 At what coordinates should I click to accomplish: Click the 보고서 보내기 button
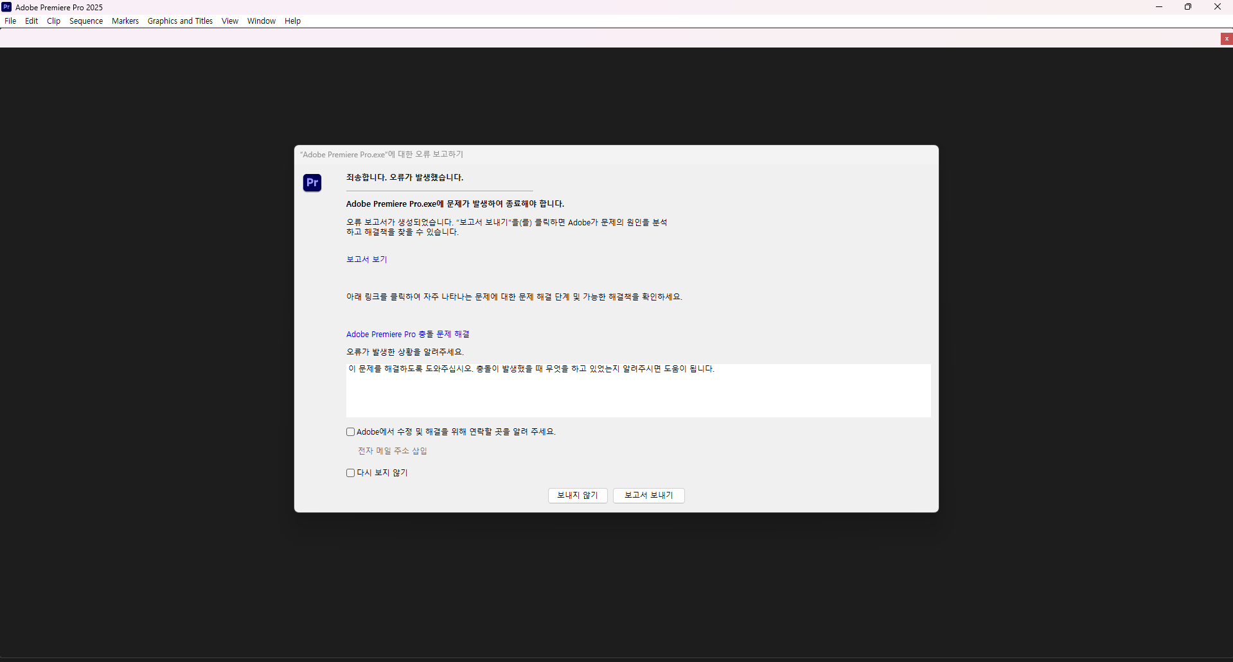point(648,495)
